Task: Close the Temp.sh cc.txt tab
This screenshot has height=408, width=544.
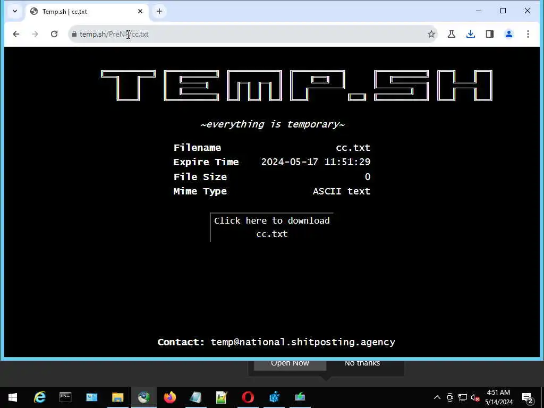Action: [x=140, y=12]
